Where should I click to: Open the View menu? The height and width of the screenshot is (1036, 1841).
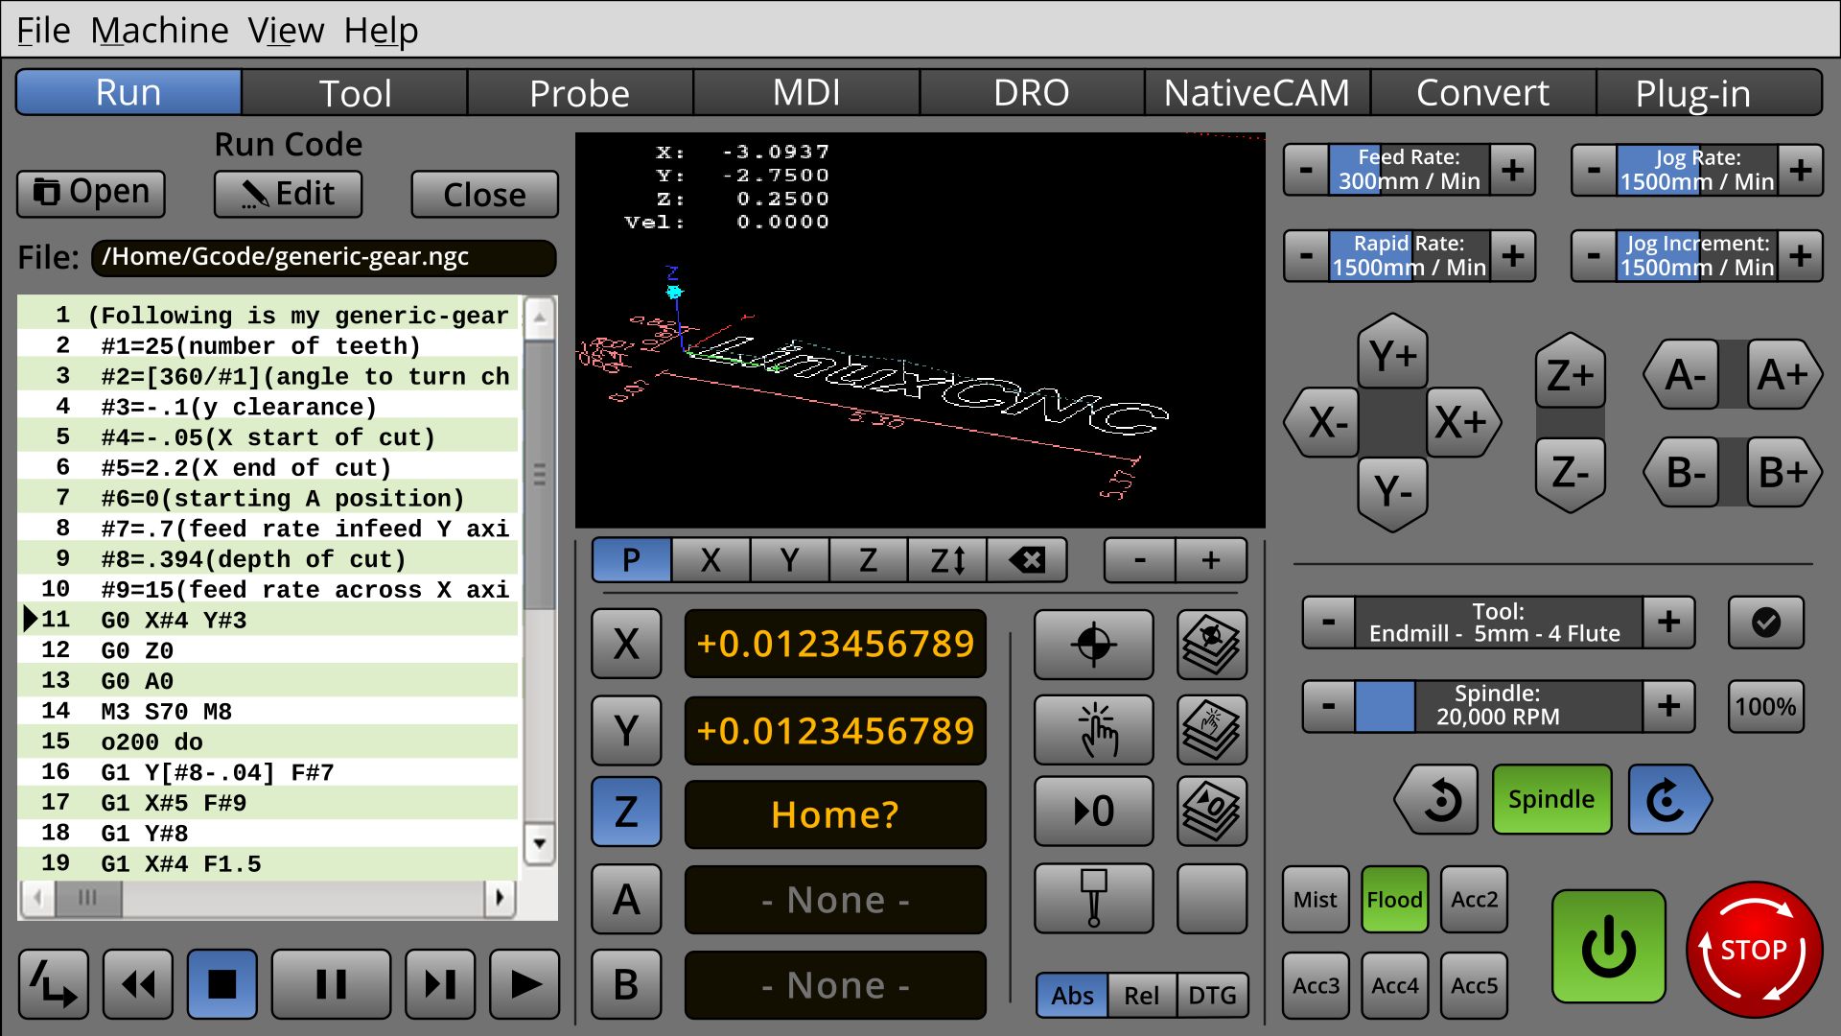[286, 31]
